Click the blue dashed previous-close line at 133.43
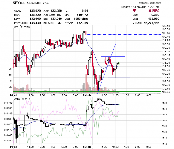The image size is (174, 149). (x=124, y=35)
